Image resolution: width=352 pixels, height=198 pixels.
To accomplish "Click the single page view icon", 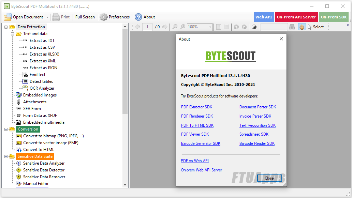I will coord(218,27).
